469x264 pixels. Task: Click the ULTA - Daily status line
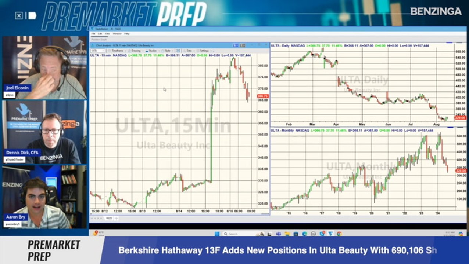point(350,45)
